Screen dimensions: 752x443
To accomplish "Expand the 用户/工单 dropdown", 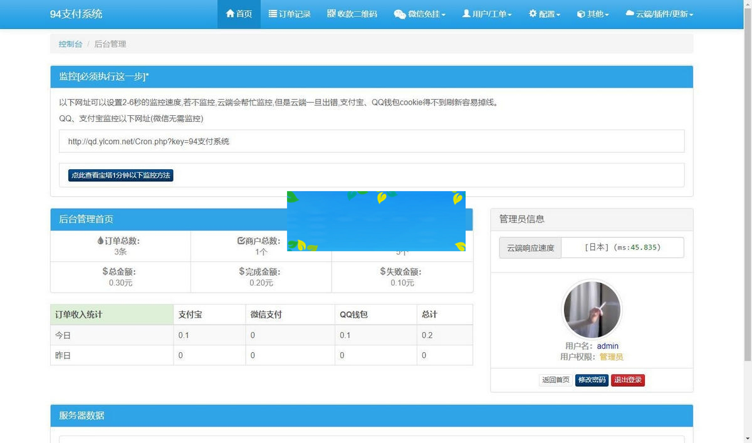I will [488, 14].
